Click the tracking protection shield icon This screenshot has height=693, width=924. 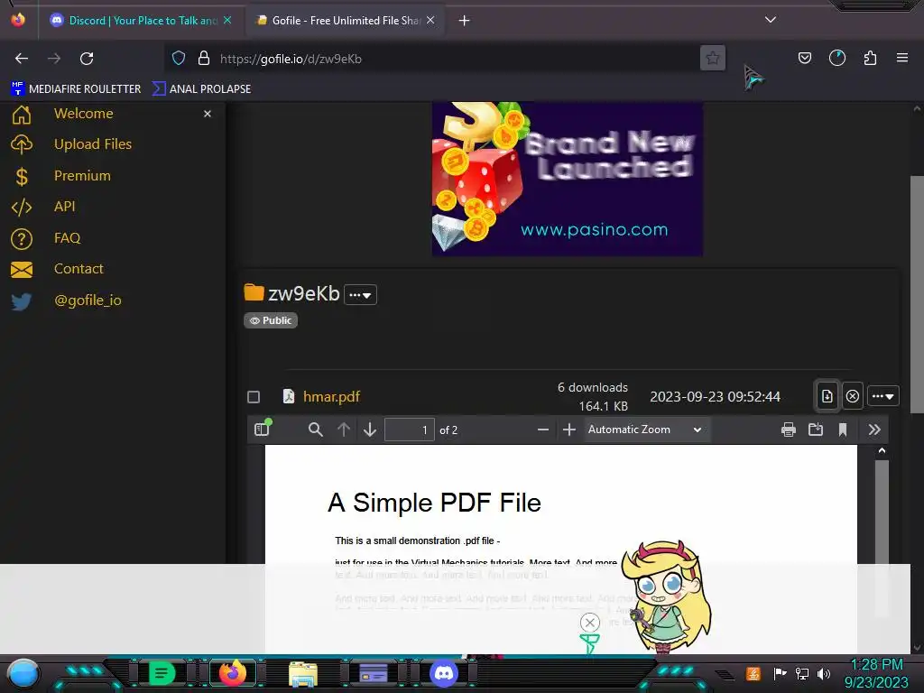(179, 59)
